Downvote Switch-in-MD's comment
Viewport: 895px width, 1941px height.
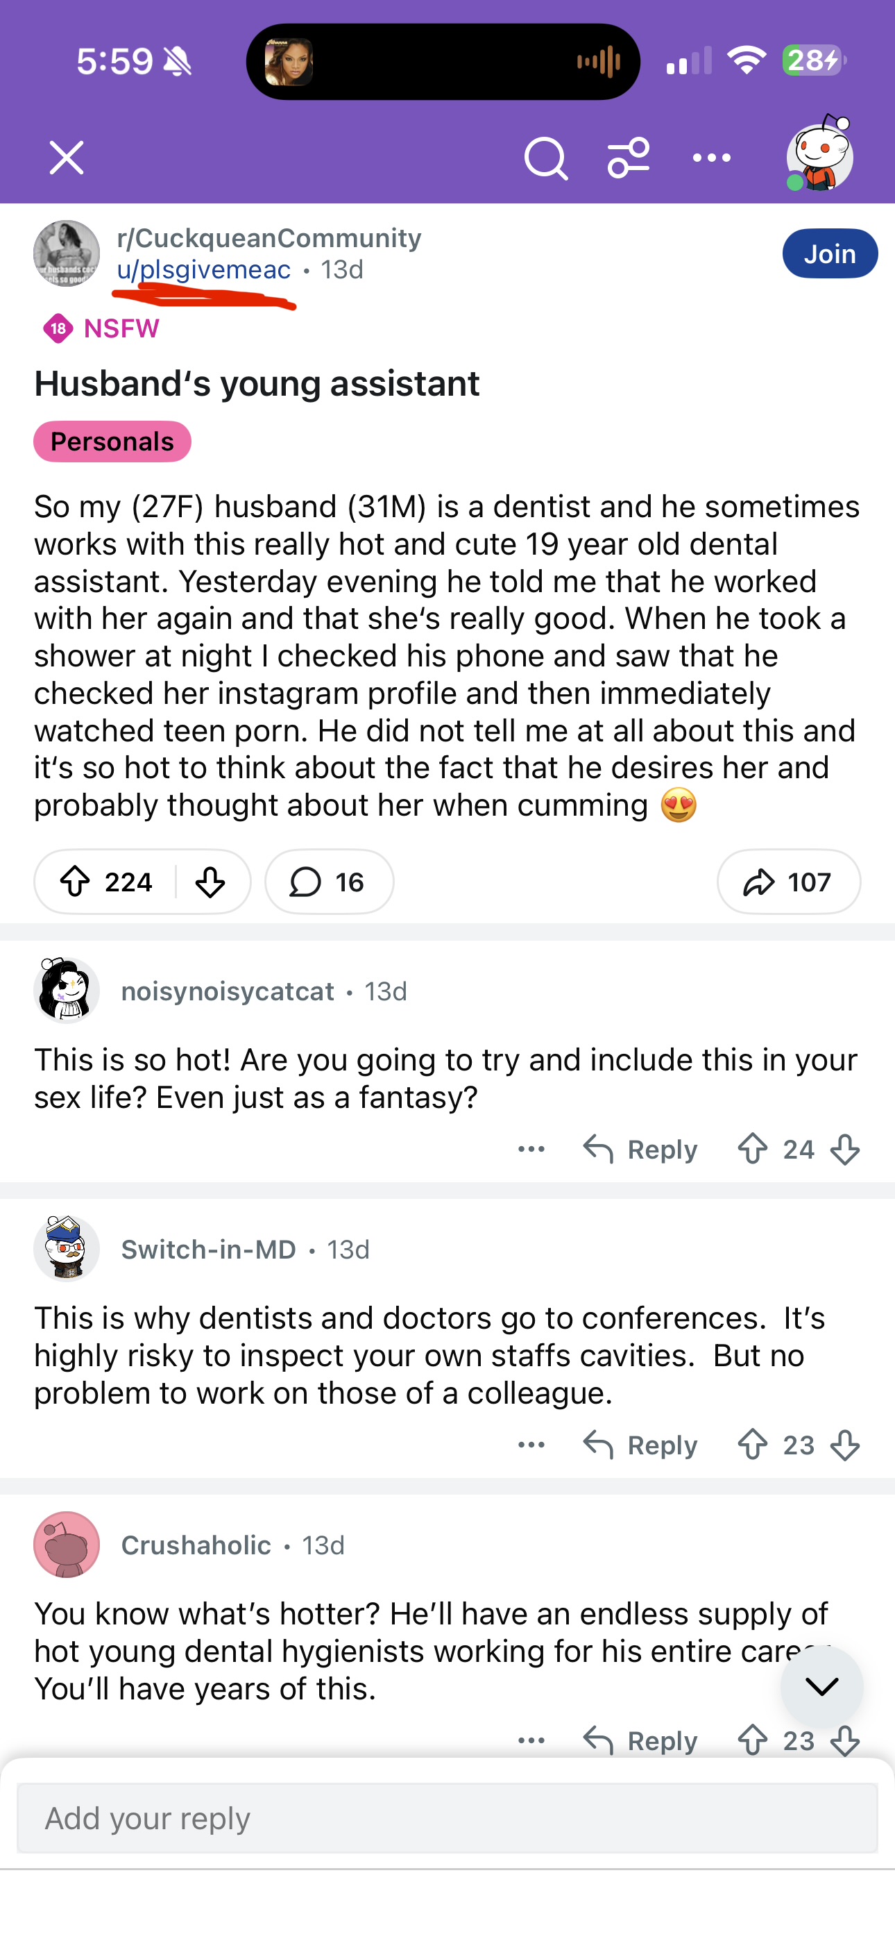point(844,1445)
